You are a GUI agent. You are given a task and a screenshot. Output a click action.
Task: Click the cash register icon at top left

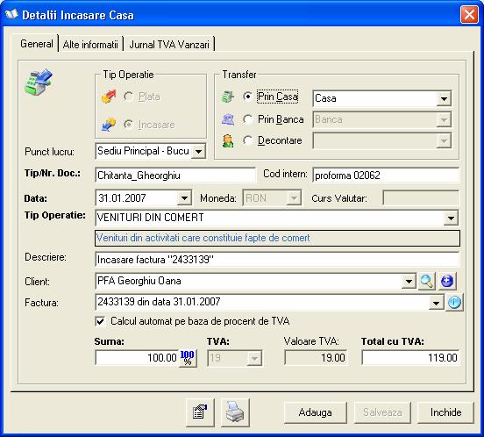[x=39, y=82]
